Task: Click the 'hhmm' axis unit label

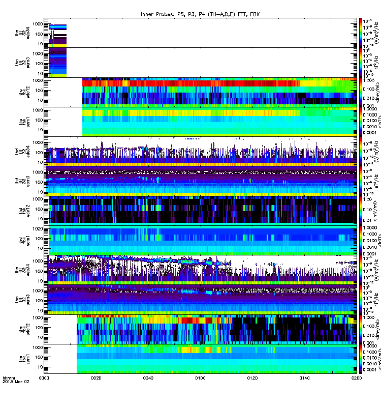Action: coord(9,378)
